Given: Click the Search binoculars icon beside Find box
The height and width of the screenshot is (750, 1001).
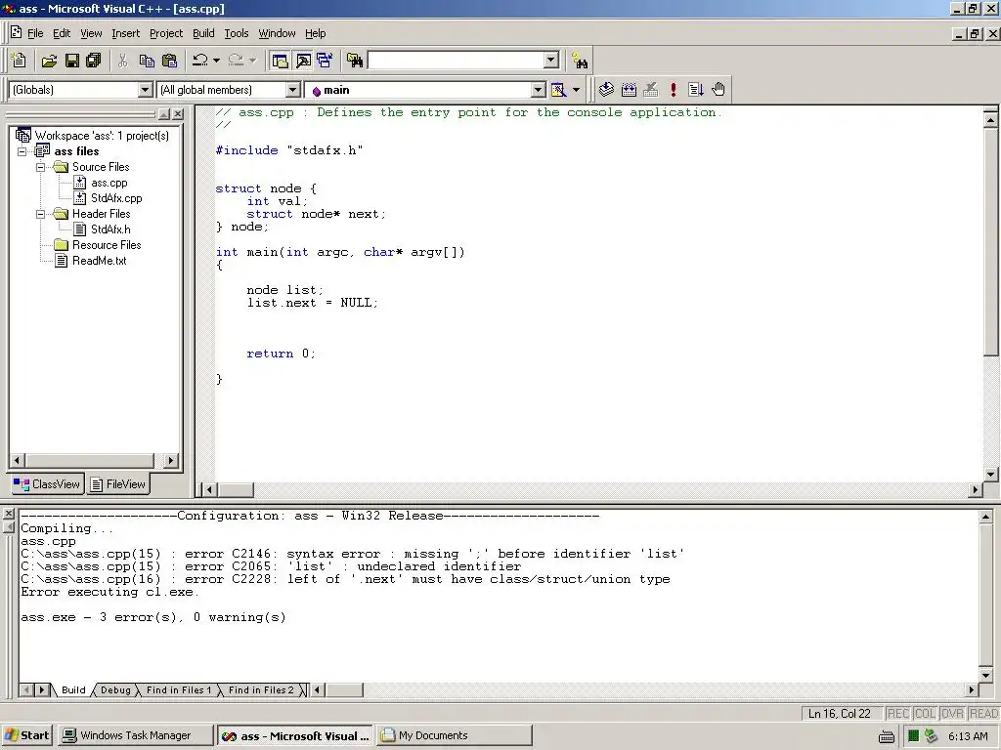Looking at the screenshot, I should coord(580,62).
